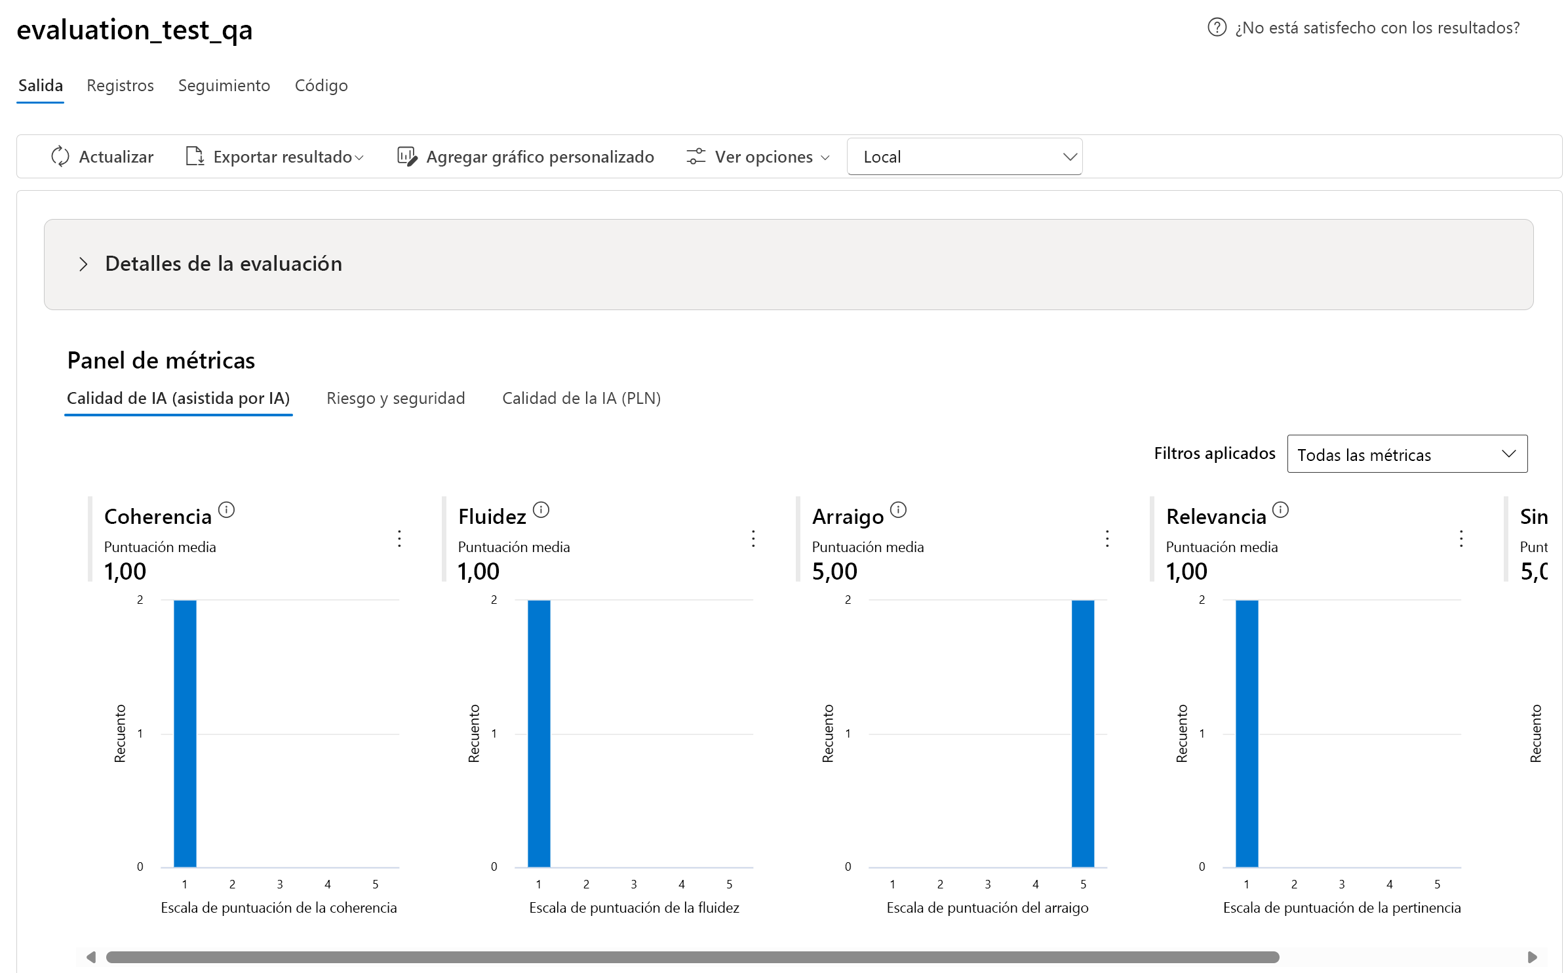Click the Panel de métricas heading

coord(161,361)
